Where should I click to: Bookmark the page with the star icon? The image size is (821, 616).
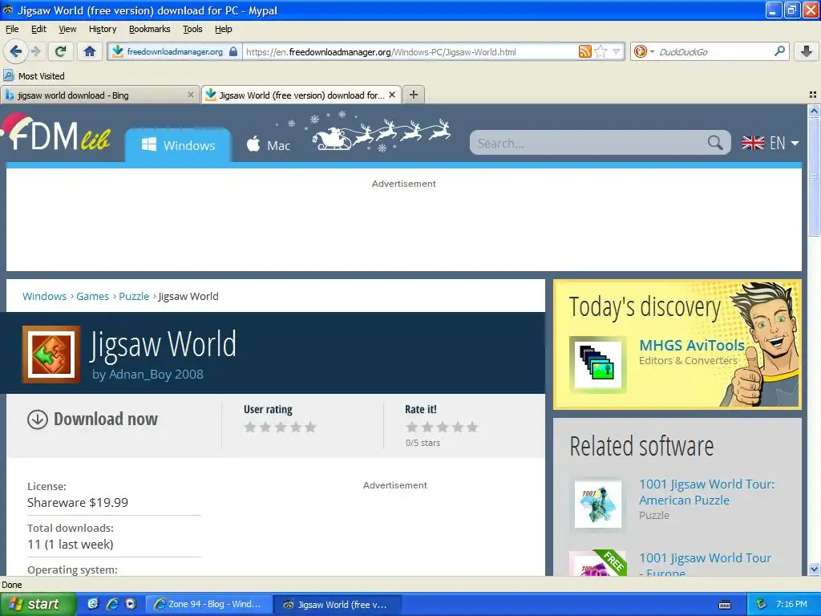pyautogui.click(x=601, y=51)
